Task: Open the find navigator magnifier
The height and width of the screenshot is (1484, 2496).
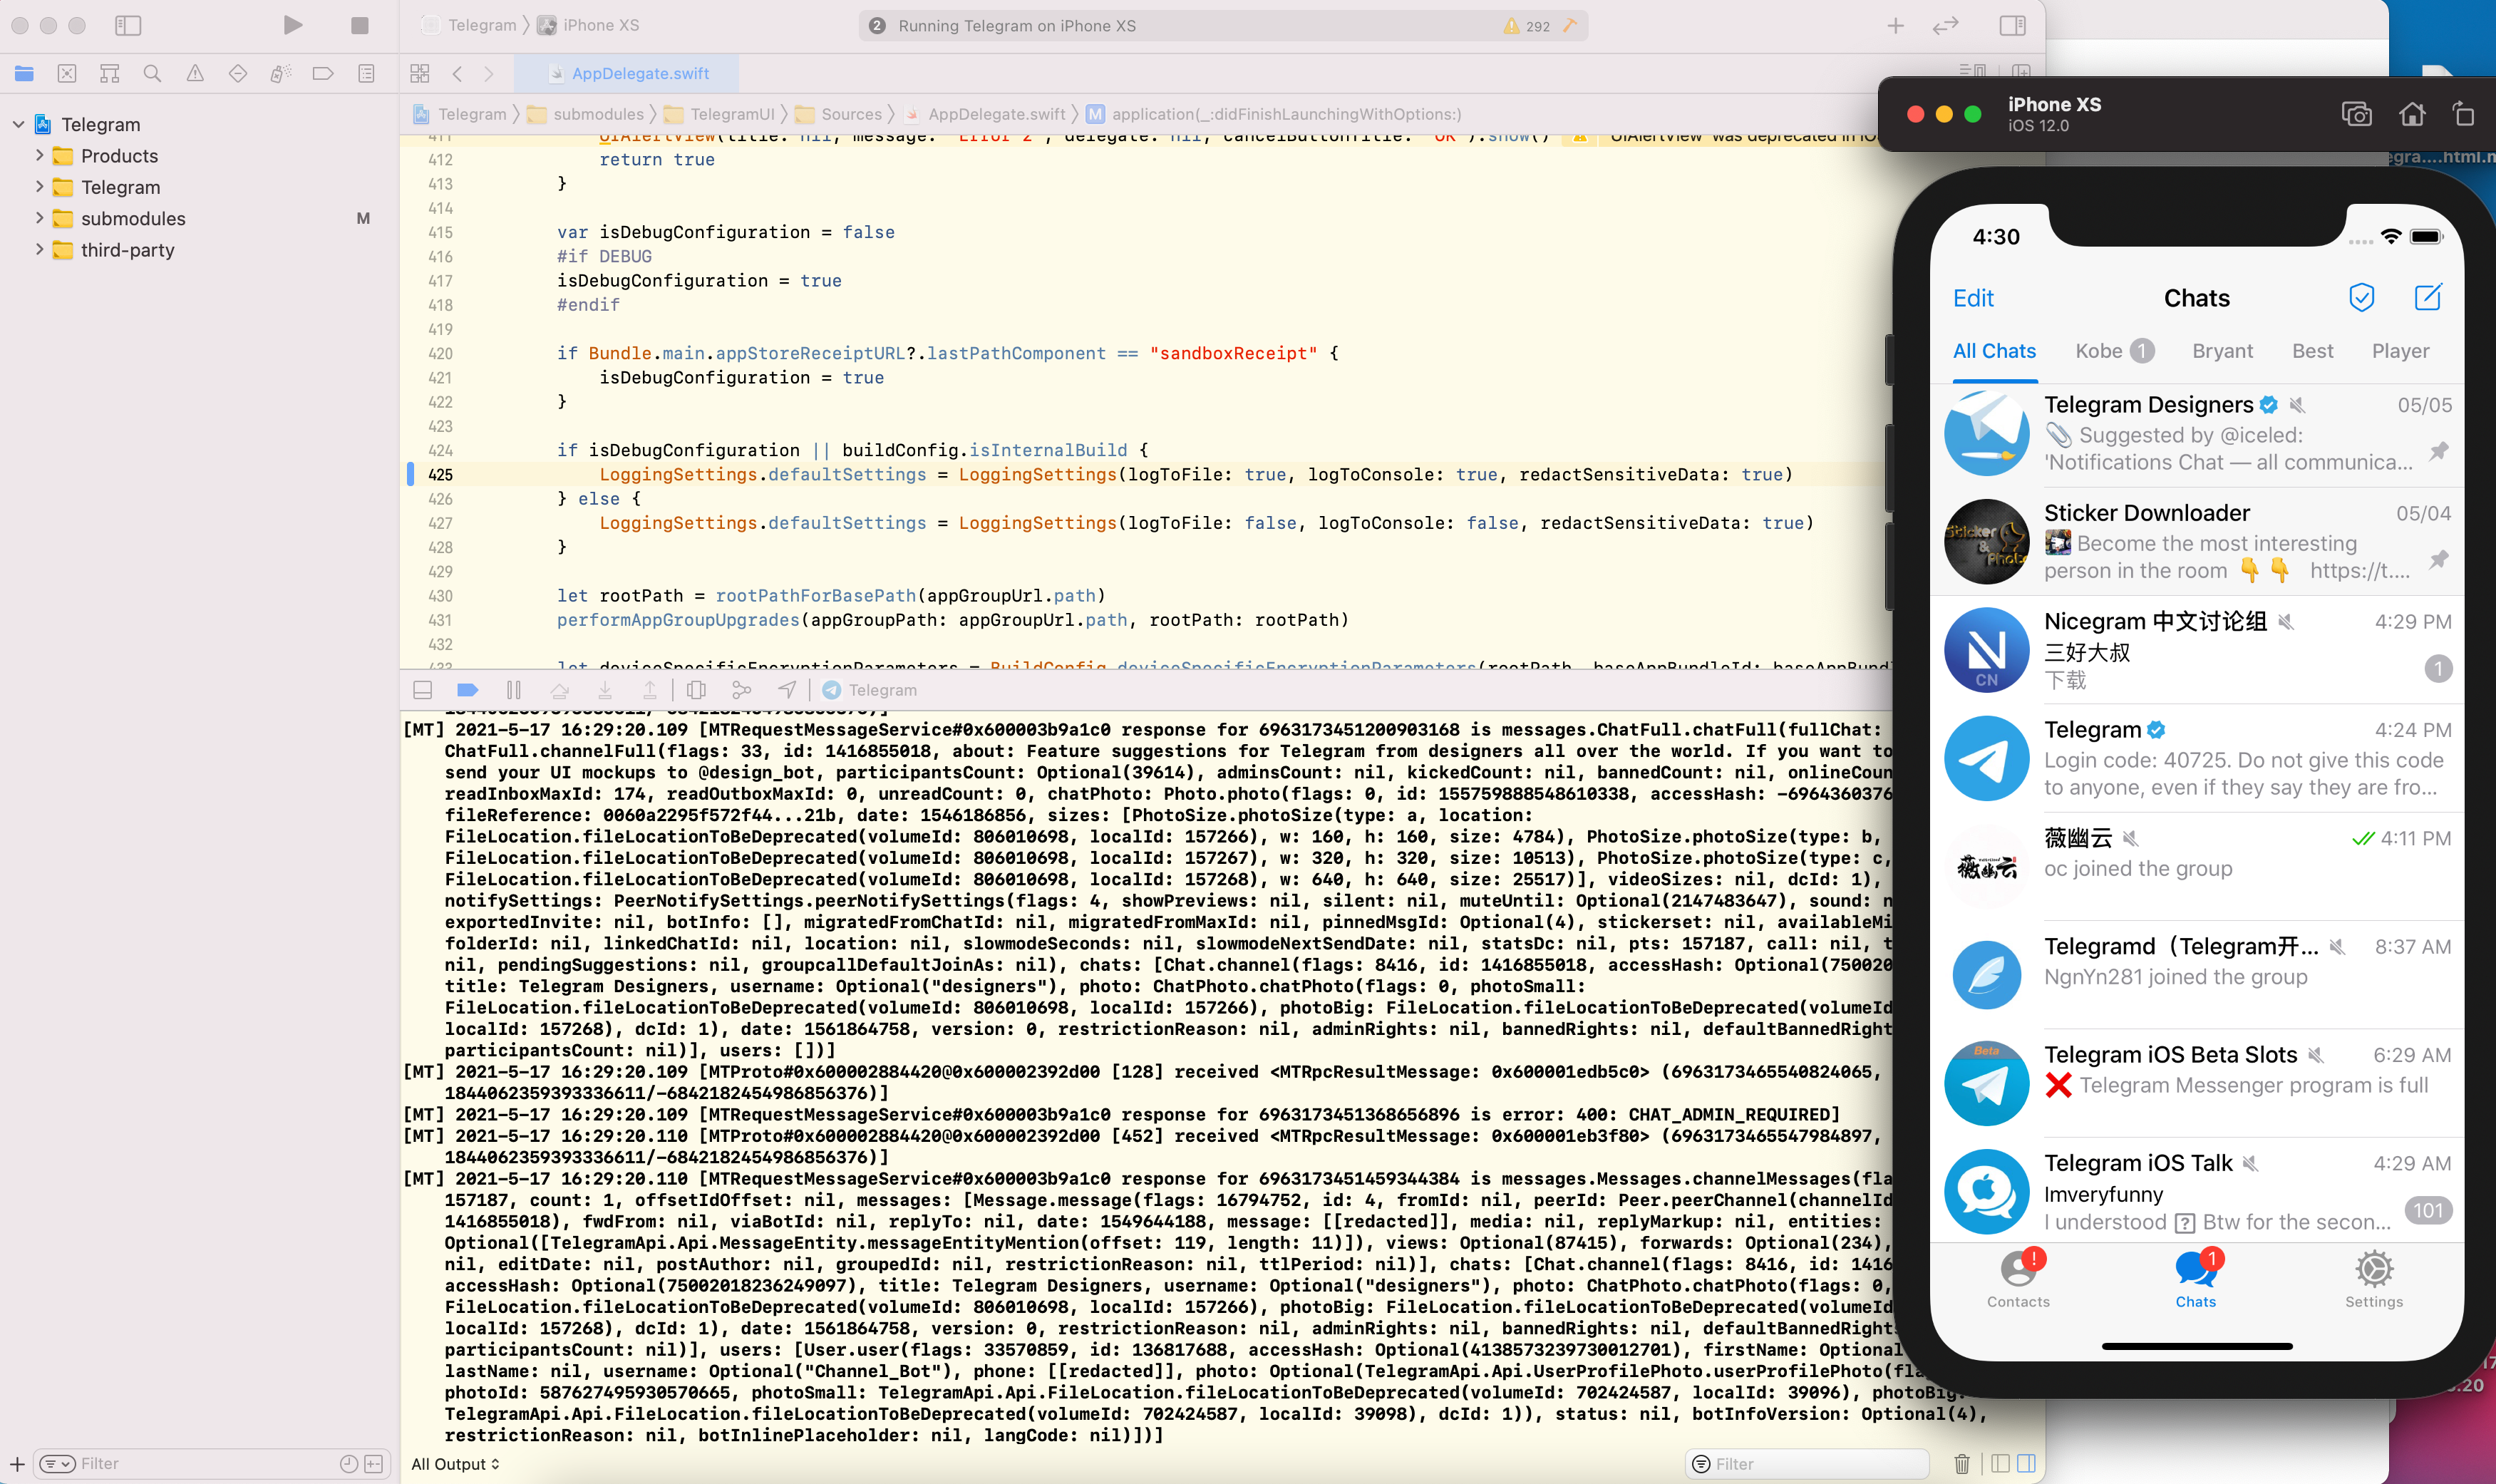Action: (x=152, y=73)
